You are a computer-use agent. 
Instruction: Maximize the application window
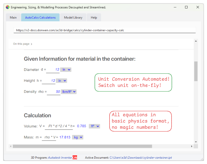click(x=186, y=7)
